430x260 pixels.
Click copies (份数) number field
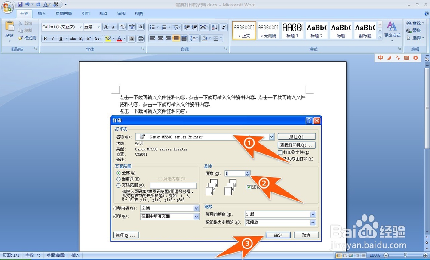[235, 173]
